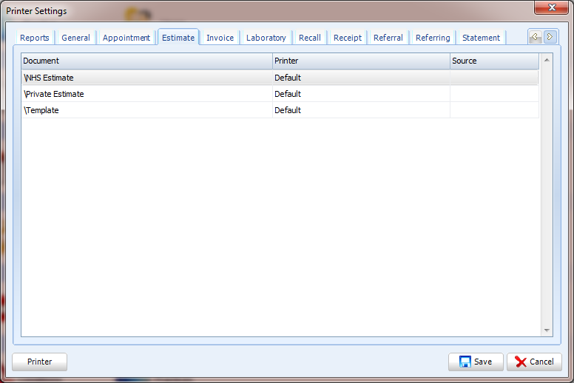Click Default printer for Template
Viewport: 574px width, 383px height.
click(x=361, y=110)
